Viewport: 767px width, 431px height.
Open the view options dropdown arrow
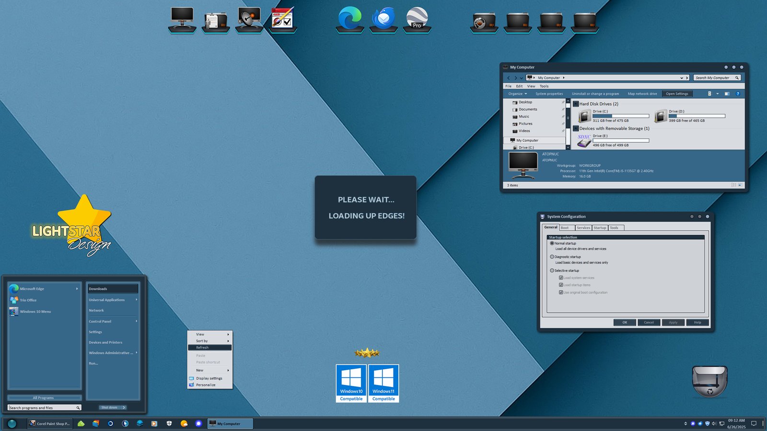click(x=717, y=94)
